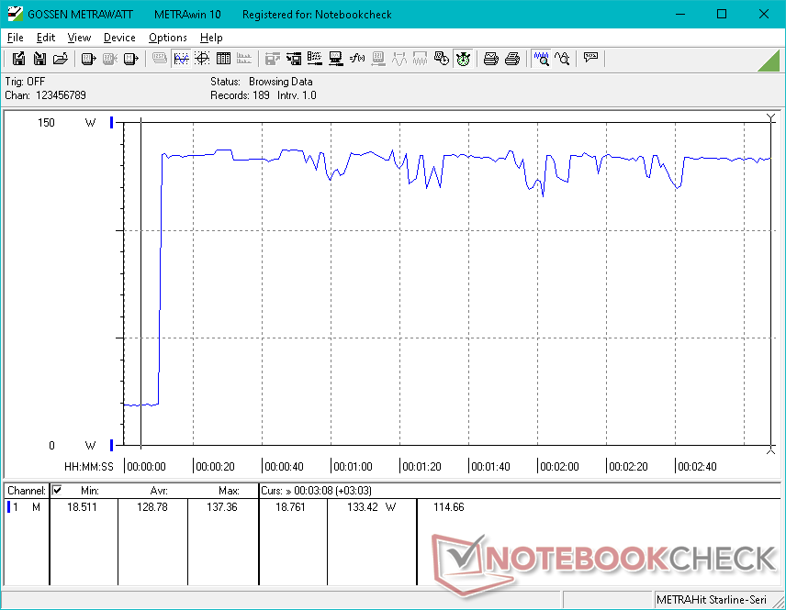Click the Curs: 00:03:08 (+03:03) header
Viewport: 786px width, 610px height.
click(316, 491)
